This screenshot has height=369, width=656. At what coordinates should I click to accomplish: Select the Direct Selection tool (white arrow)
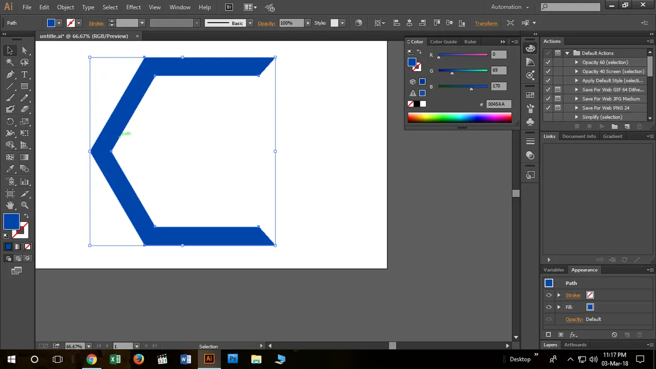pos(24,50)
